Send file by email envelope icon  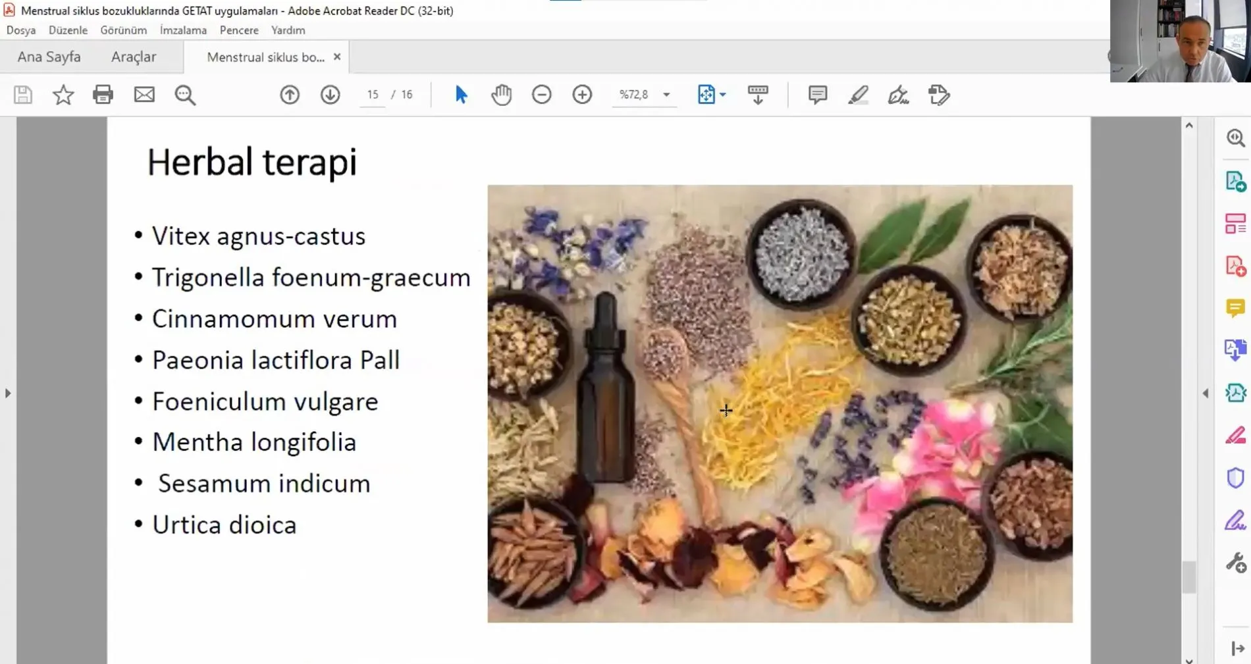144,95
